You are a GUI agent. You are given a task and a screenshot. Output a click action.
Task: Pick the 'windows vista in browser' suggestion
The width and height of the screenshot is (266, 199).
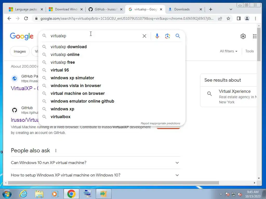112,86
